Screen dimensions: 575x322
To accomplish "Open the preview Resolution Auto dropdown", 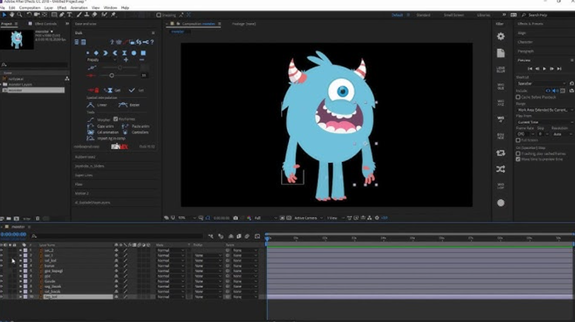I will (562, 134).
